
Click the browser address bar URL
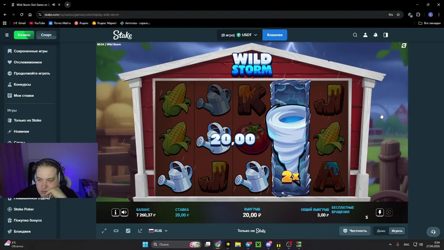click(x=82, y=15)
